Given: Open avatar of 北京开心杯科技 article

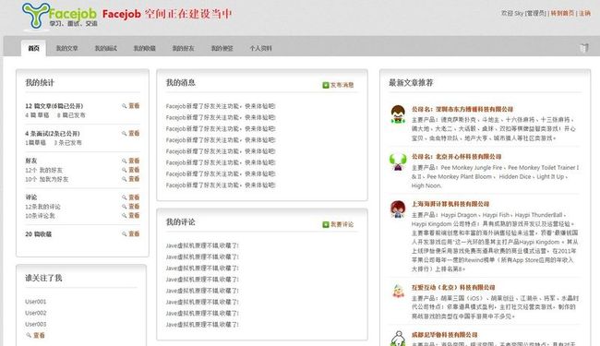Looking at the screenshot, I should [x=398, y=161].
